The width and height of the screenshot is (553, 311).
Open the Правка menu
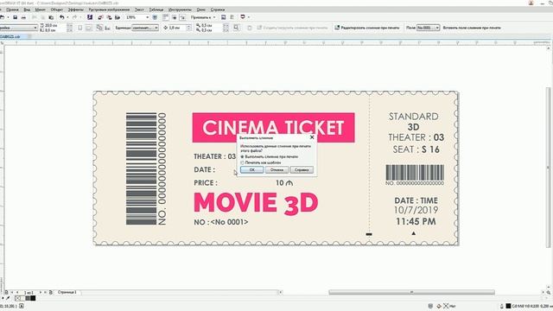(12, 10)
